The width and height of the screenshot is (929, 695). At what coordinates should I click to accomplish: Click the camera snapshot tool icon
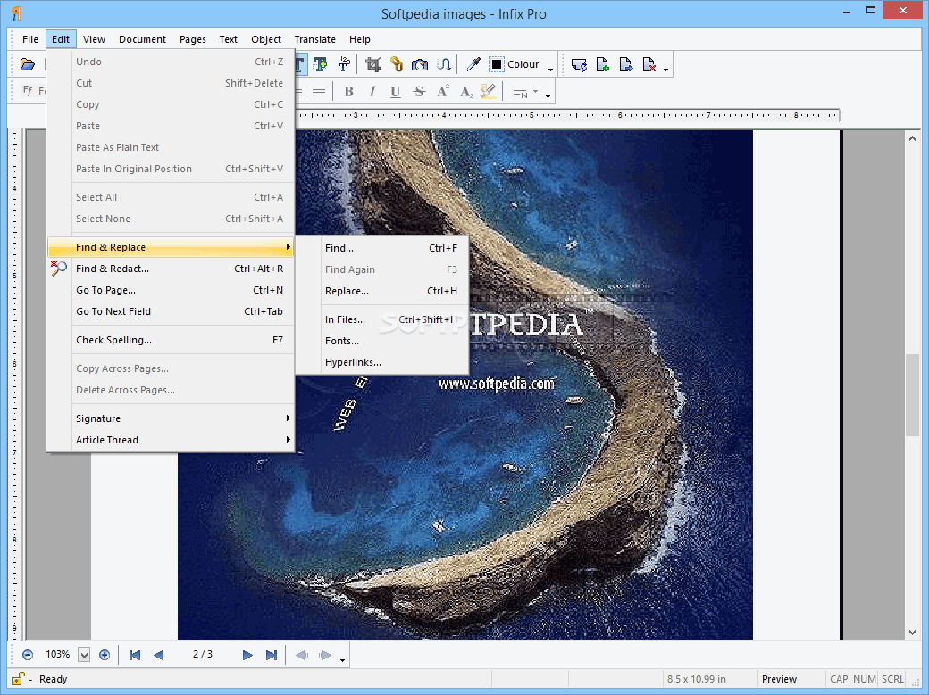tap(420, 64)
